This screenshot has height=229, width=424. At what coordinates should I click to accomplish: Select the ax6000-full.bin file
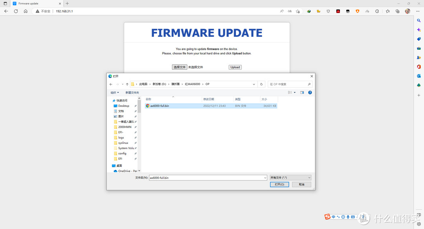coord(159,106)
